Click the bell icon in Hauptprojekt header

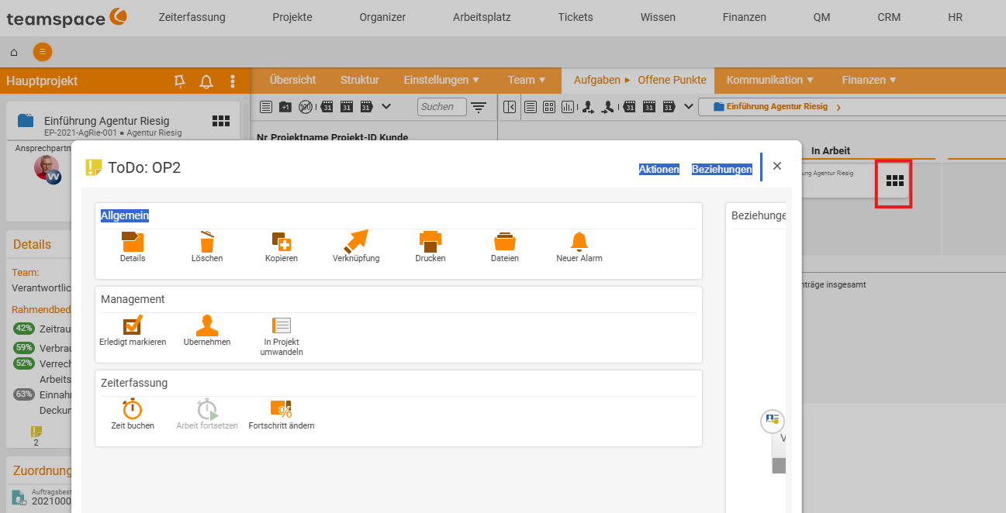(206, 81)
